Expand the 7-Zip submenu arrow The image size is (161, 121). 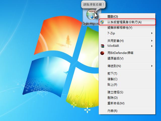click(152, 33)
